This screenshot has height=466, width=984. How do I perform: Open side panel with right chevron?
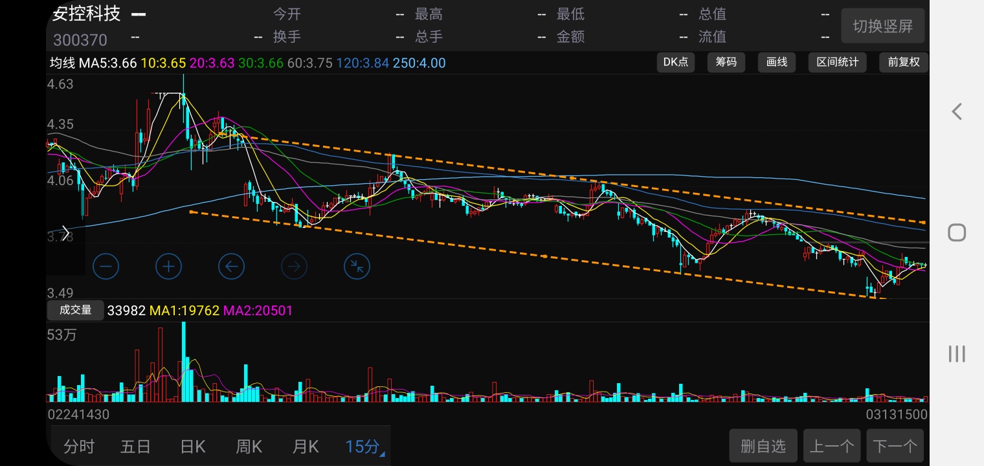pyautogui.click(x=65, y=234)
